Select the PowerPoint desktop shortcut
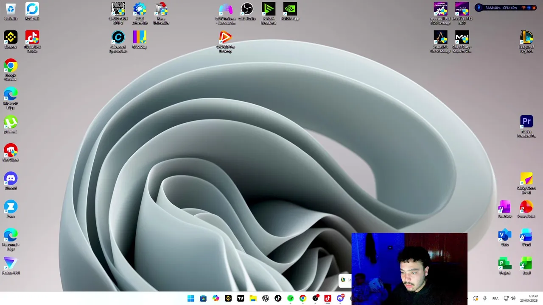This screenshot has height=305, width=543. coord(526,209)
